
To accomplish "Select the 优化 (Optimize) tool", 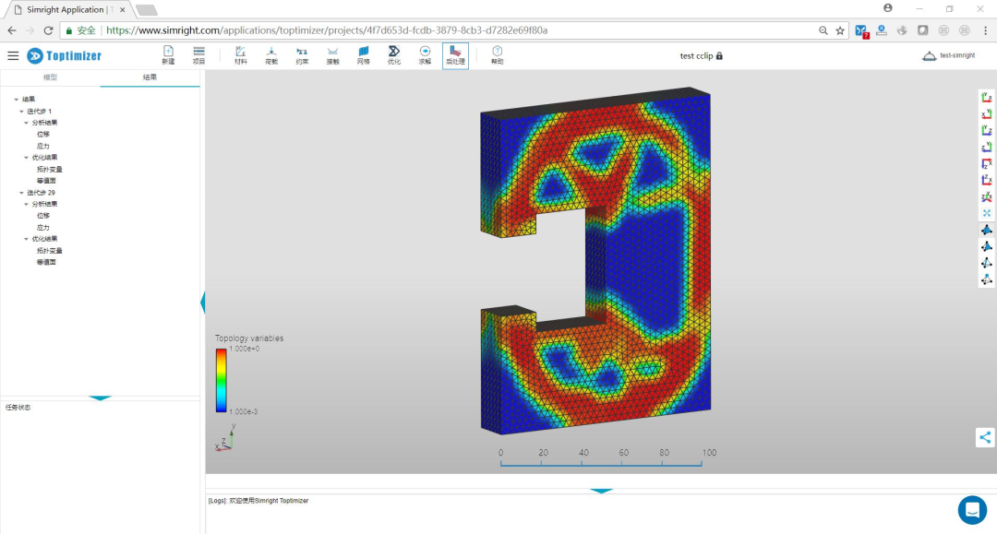I will (394, 55).
